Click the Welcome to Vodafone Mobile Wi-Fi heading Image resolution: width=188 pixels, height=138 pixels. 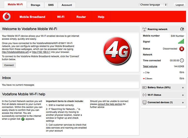tap(29, 29)
